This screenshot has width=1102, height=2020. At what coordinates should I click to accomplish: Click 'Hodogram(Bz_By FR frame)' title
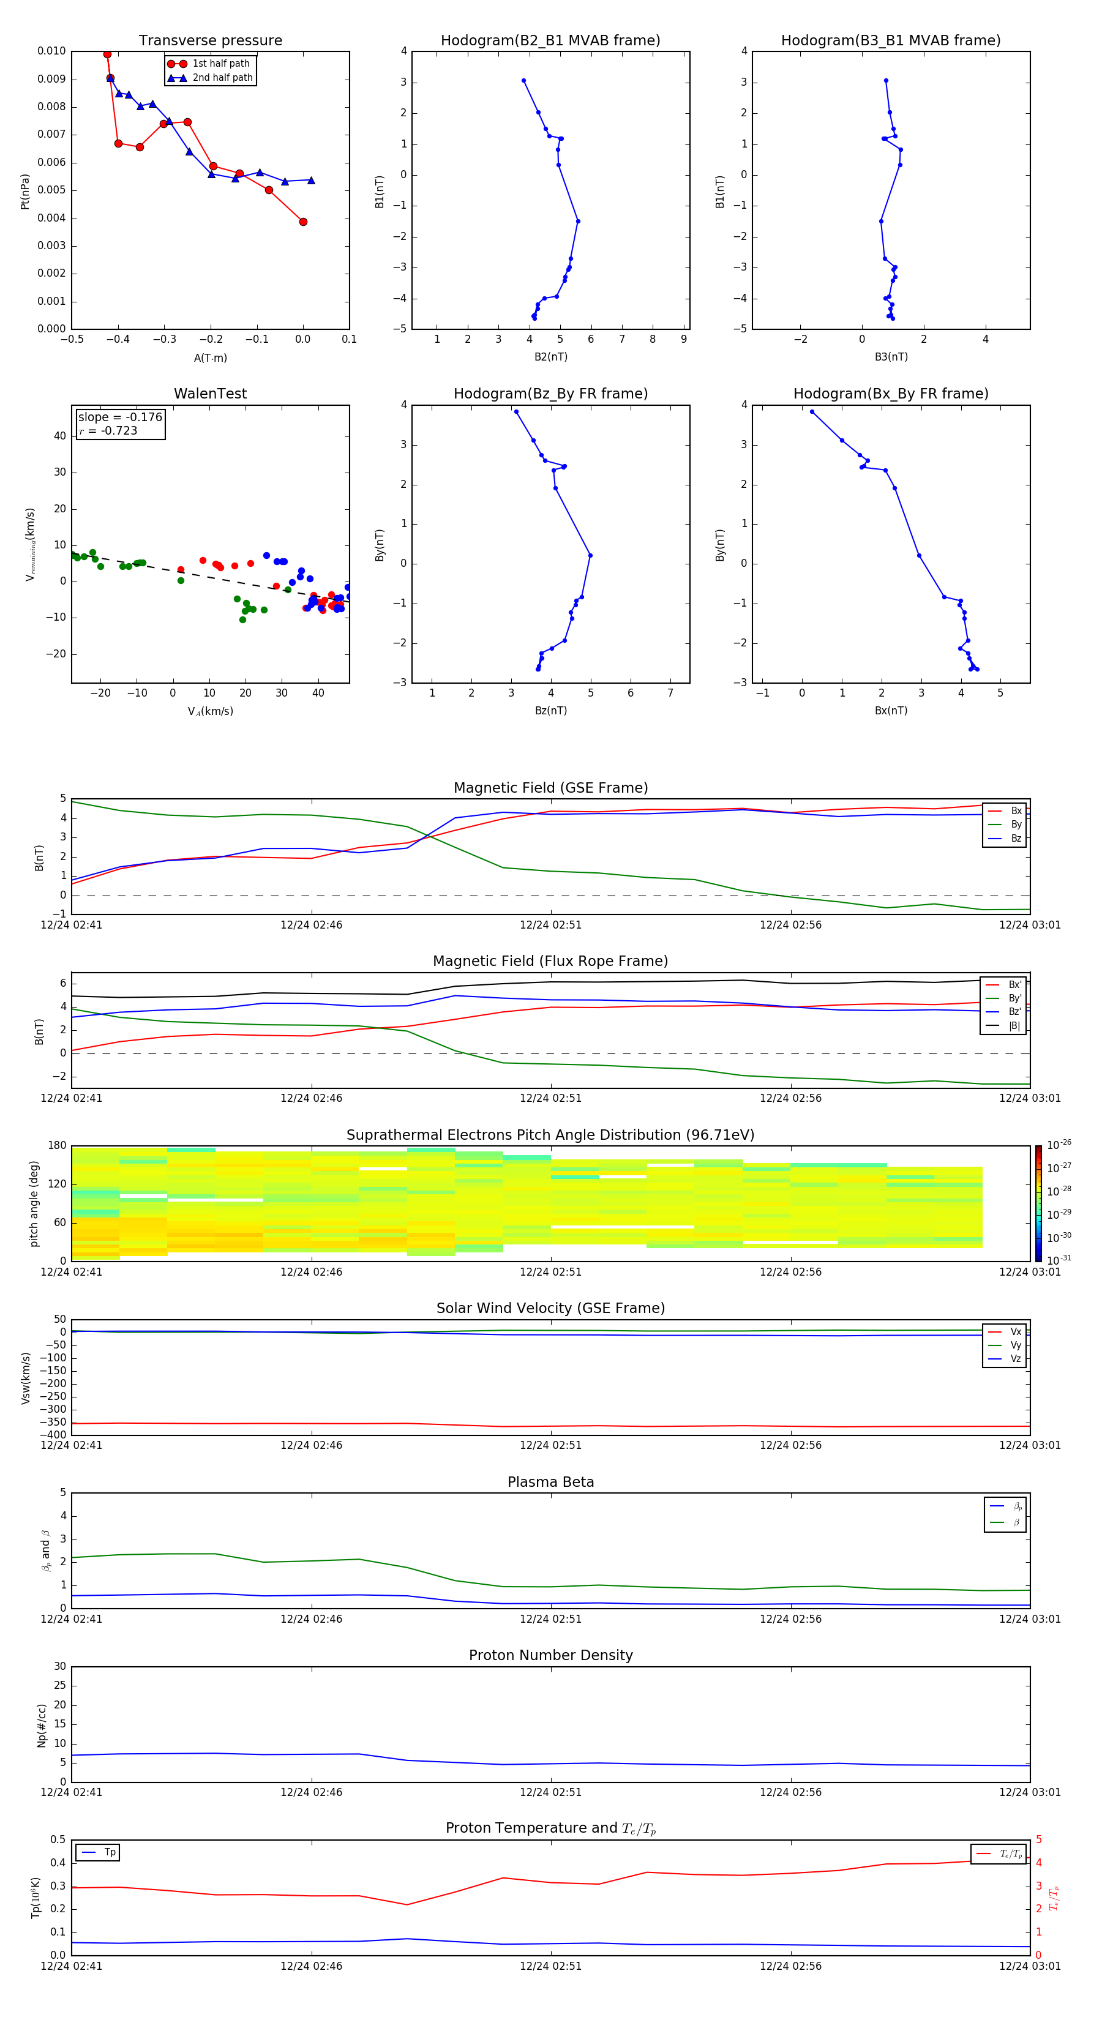point(550,394)
